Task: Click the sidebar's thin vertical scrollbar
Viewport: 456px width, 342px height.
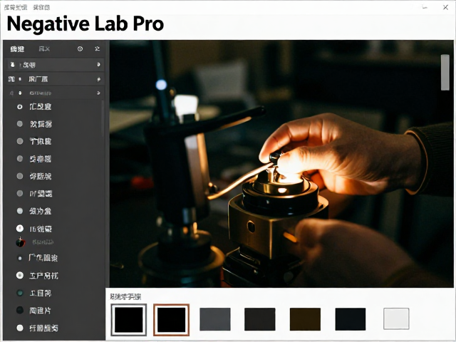Action: (103, 118)
